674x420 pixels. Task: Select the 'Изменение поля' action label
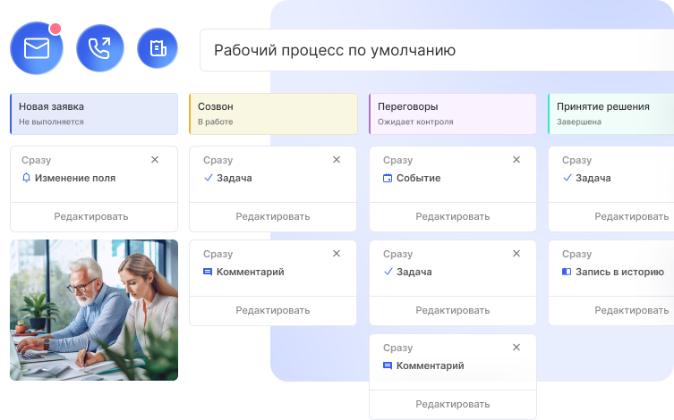pyautogui.click(x=75, y=178)
